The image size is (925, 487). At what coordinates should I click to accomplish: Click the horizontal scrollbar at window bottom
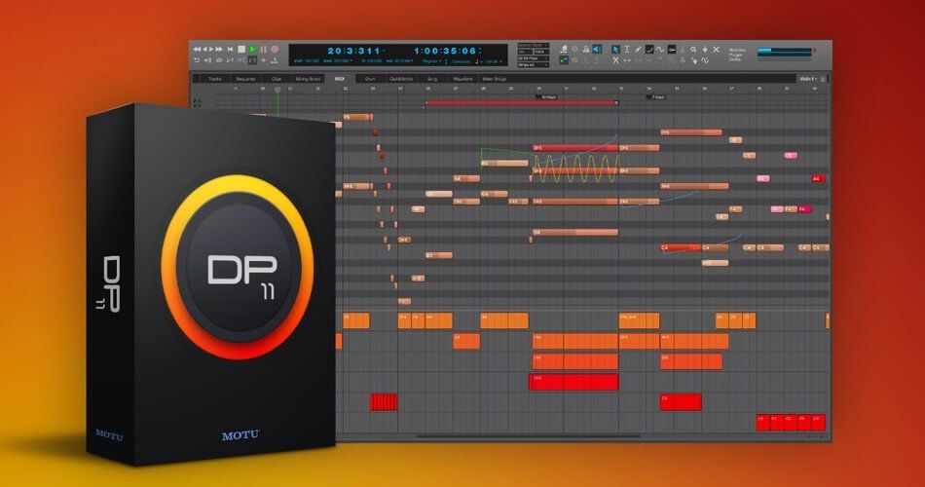click(529, 436)
